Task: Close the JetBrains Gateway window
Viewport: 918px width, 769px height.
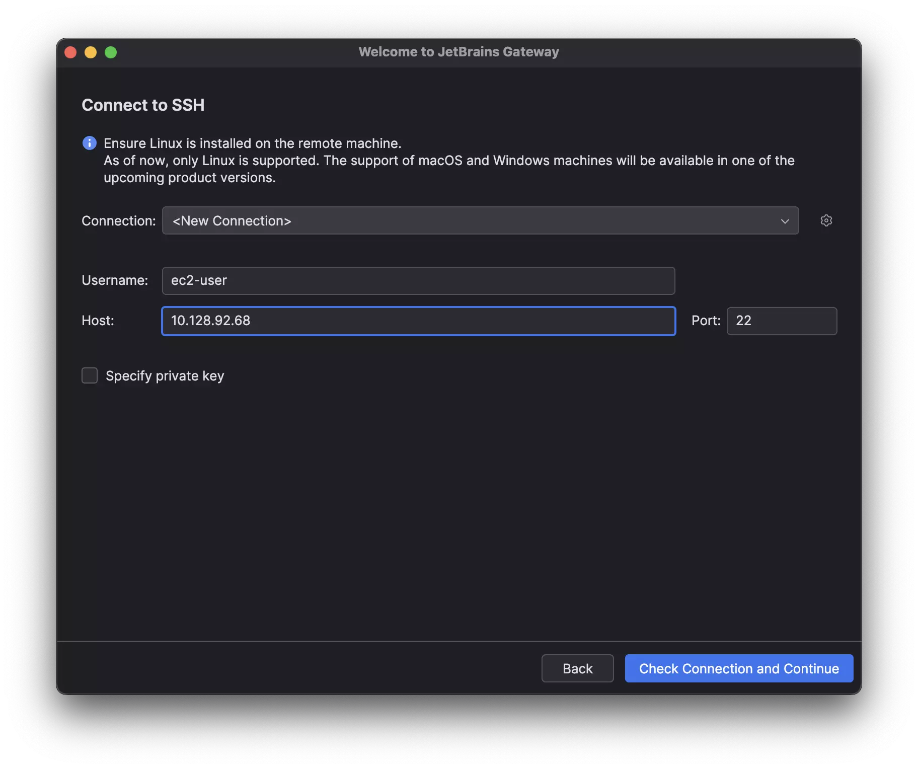Action: (x=70, y=52)
